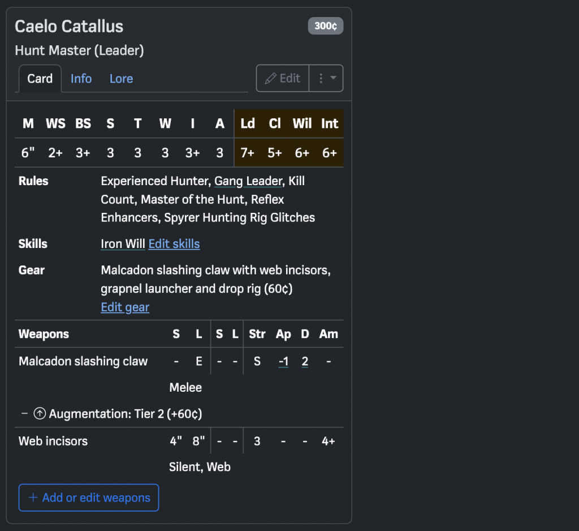Click the 300¢ cost badge
The width and height of the screenshot is (579, 531).
point(325,26)
